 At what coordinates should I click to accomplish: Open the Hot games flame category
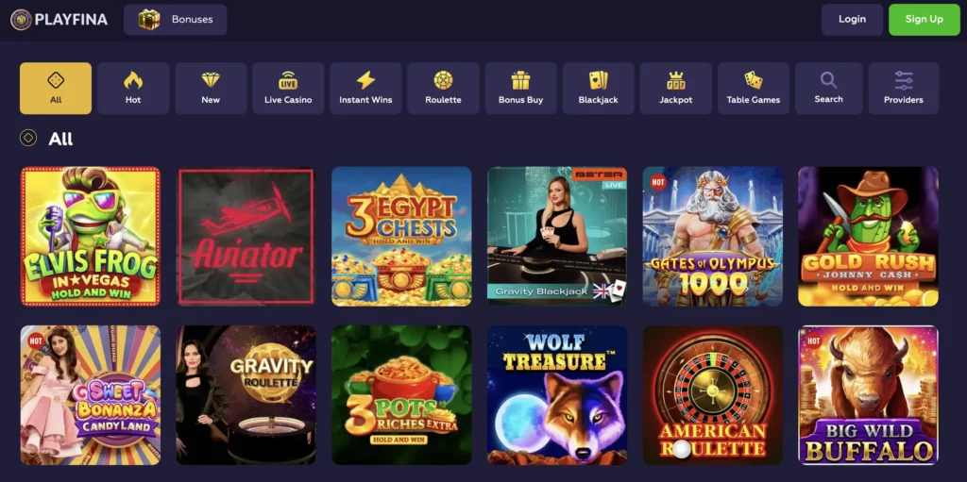133,88
